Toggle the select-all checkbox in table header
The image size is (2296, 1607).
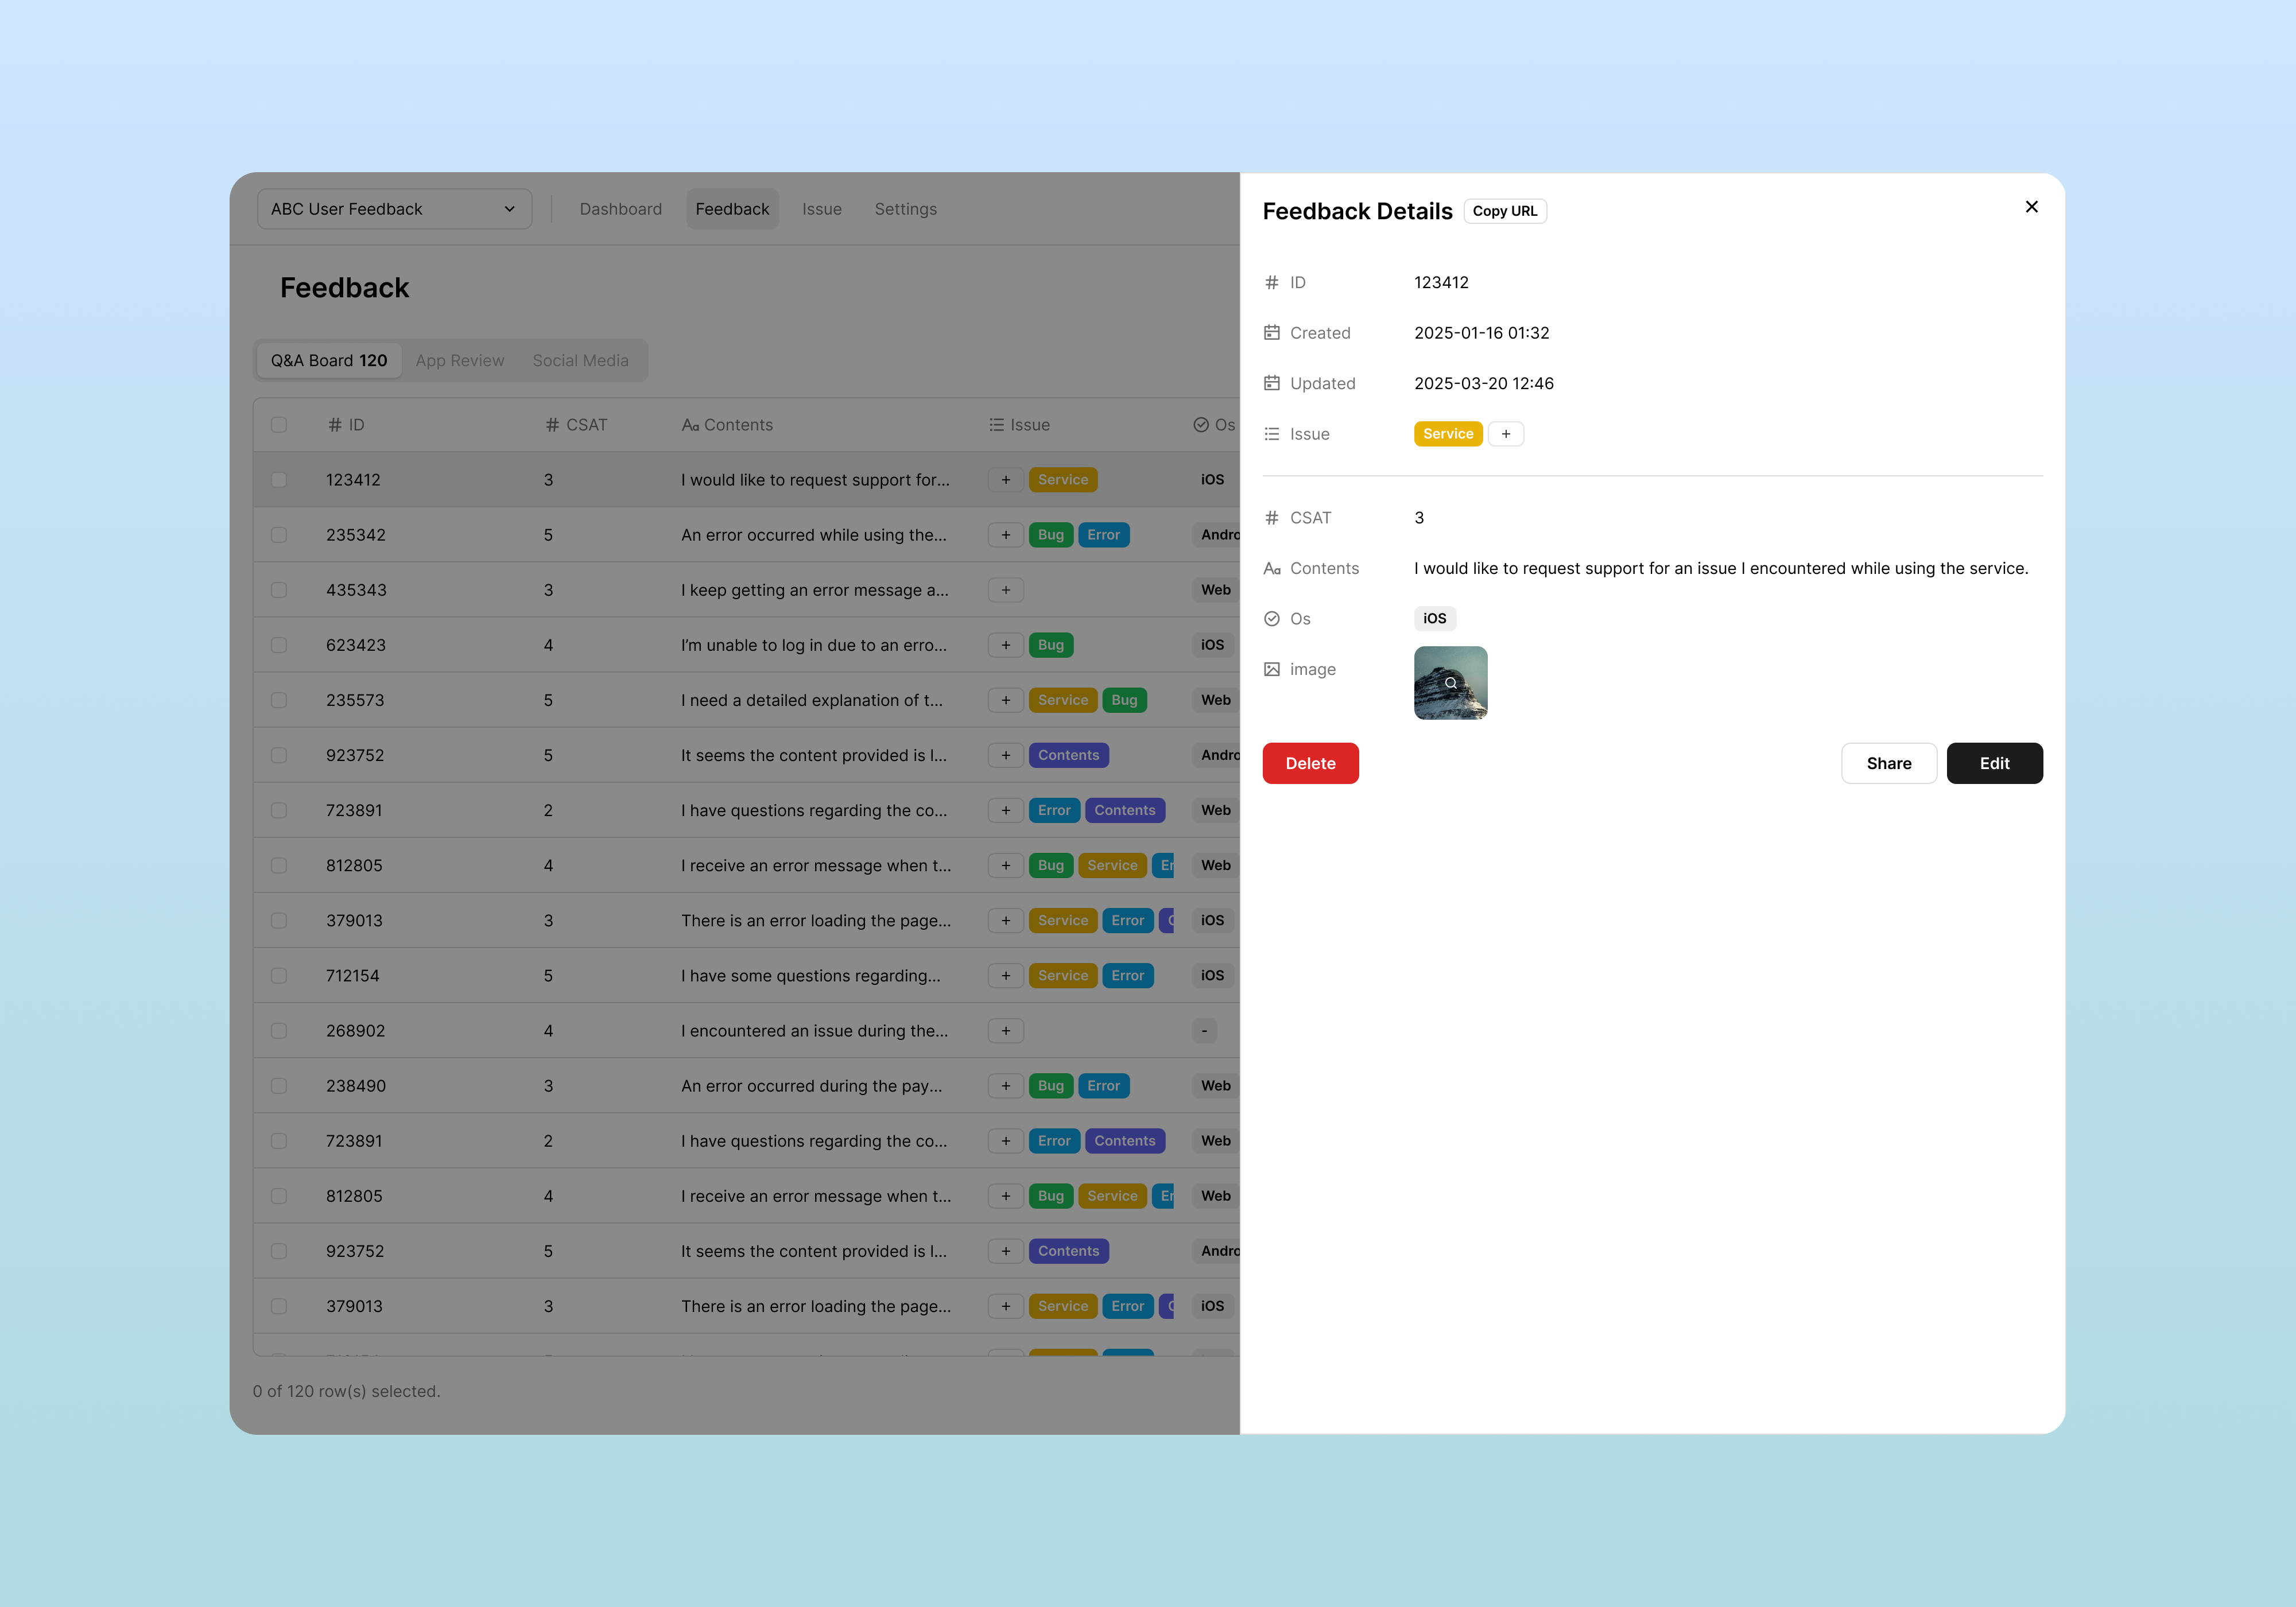[279, 425]
